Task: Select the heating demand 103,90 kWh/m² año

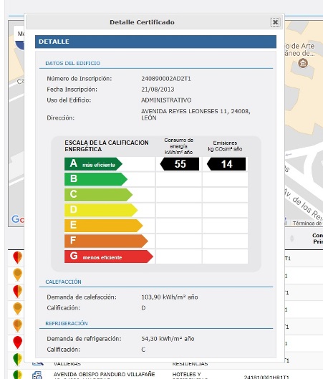Action: click(x=170, y=297)
